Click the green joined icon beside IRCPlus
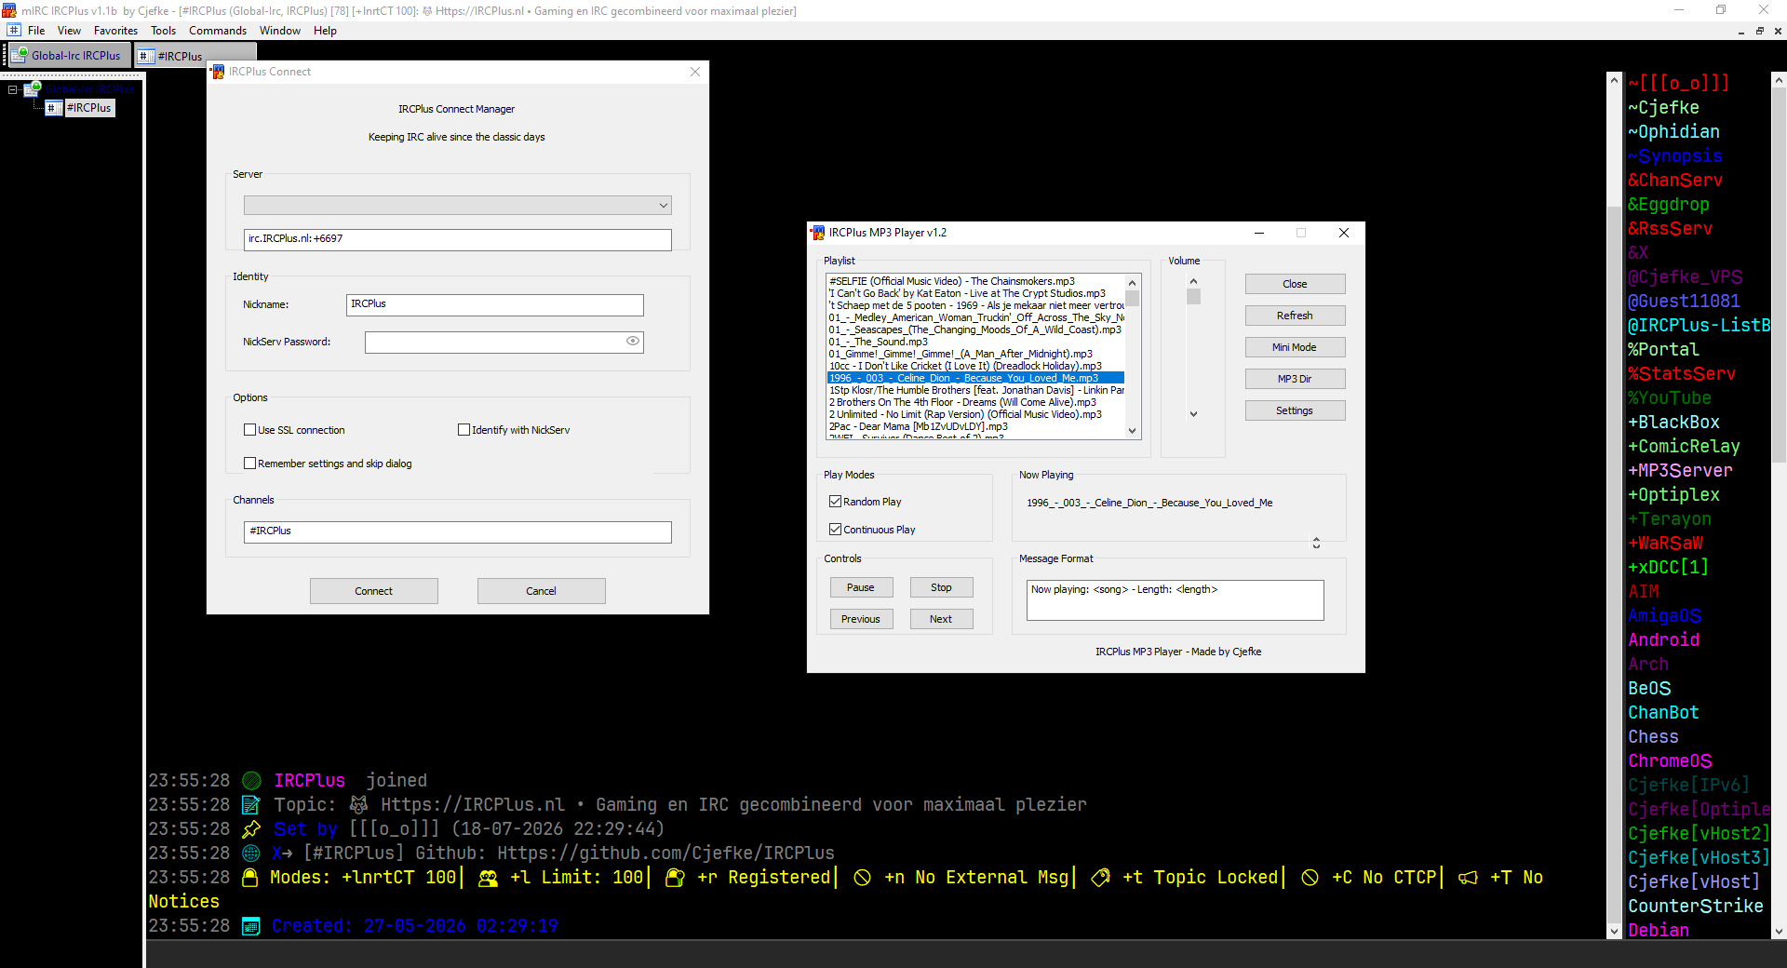Viewport: 1787px width, 968px height. (251, 781)
